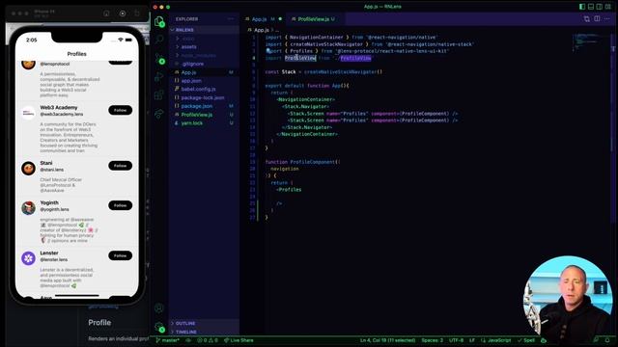Click the notifications bell in status bar
The width and height of the screenshot is (618, 347).
(x=607, y=340)
